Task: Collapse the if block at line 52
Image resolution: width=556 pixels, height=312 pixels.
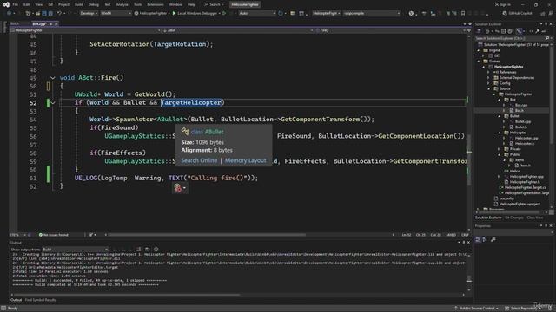Action: point(52,103)
